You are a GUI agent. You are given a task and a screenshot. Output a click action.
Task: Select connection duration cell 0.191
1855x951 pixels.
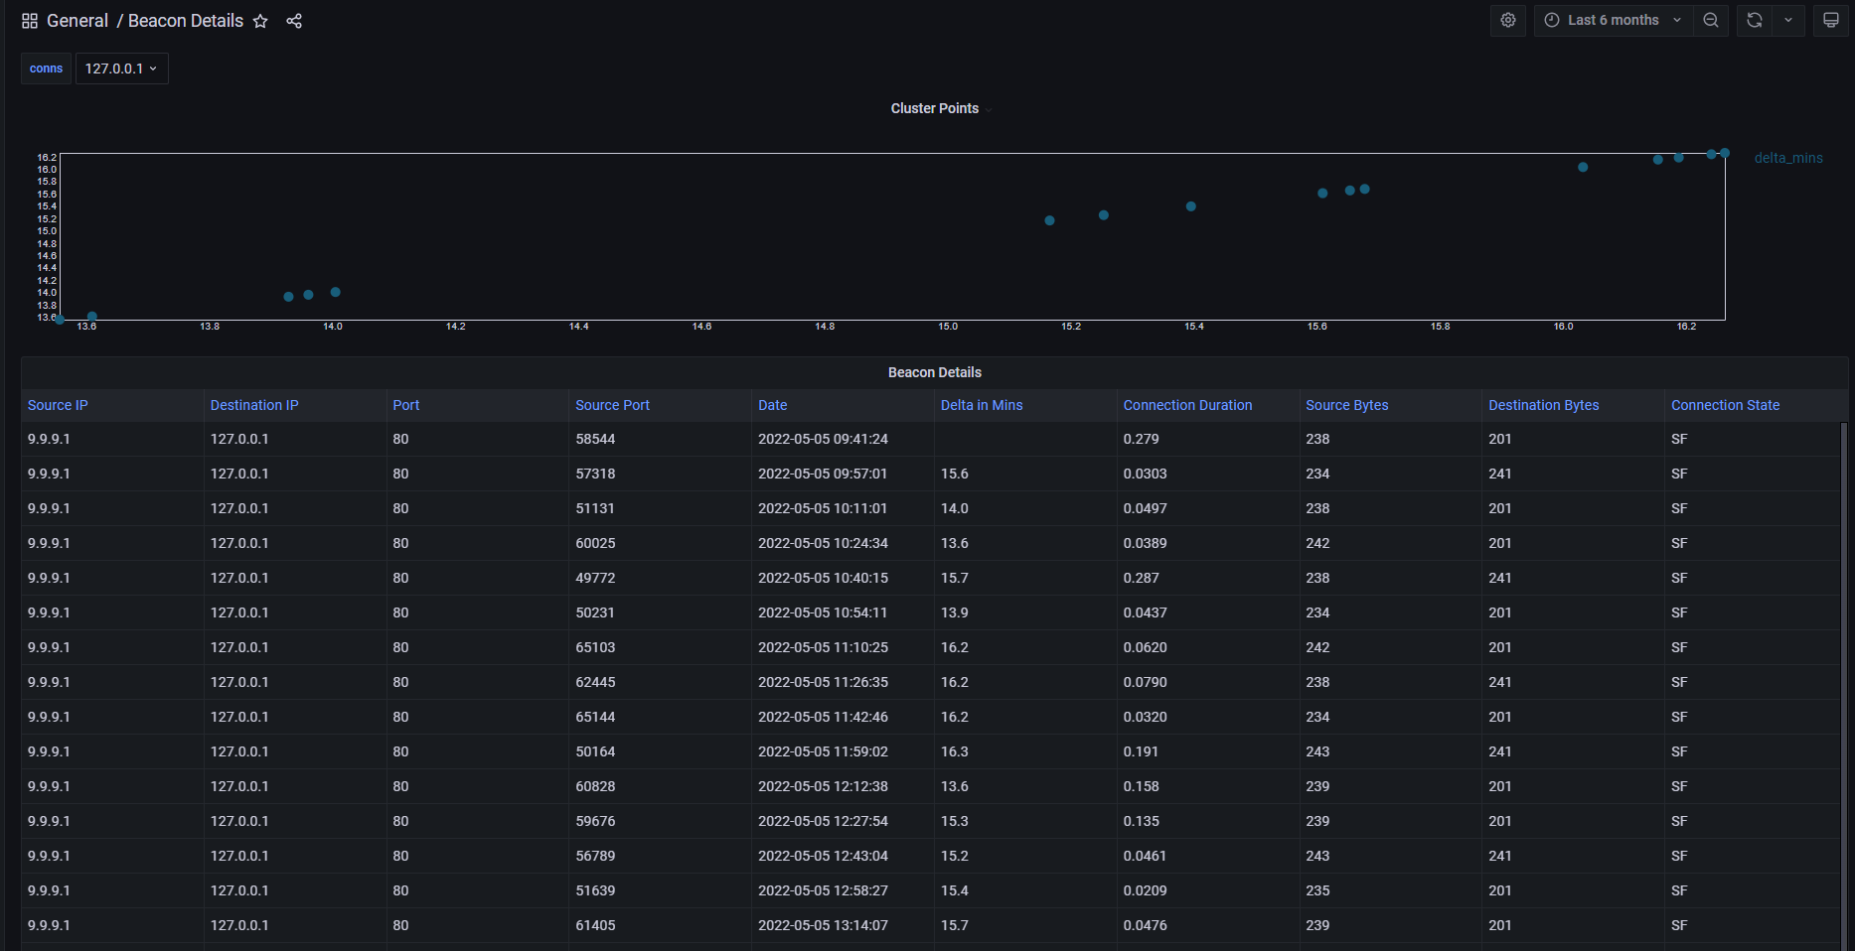pyautogui.click(x=1208, y=751)
